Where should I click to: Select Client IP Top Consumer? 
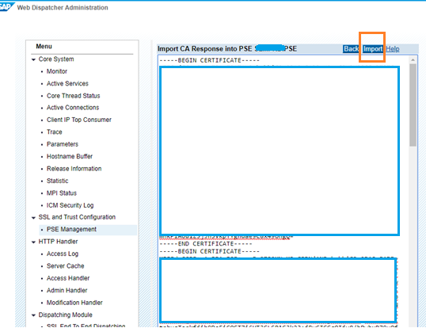pyautogui.click(x=79, y=120)
